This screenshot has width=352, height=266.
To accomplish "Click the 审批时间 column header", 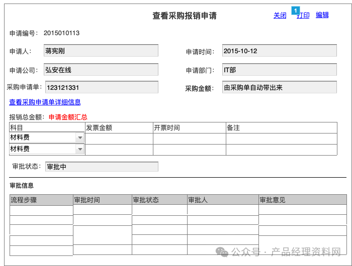I will (x=103, y=200).
